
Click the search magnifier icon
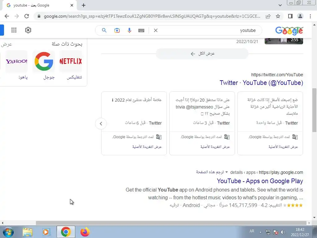(104, 30)
